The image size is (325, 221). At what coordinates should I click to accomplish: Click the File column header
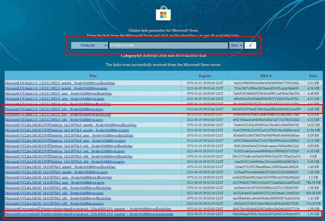point(93,76)
